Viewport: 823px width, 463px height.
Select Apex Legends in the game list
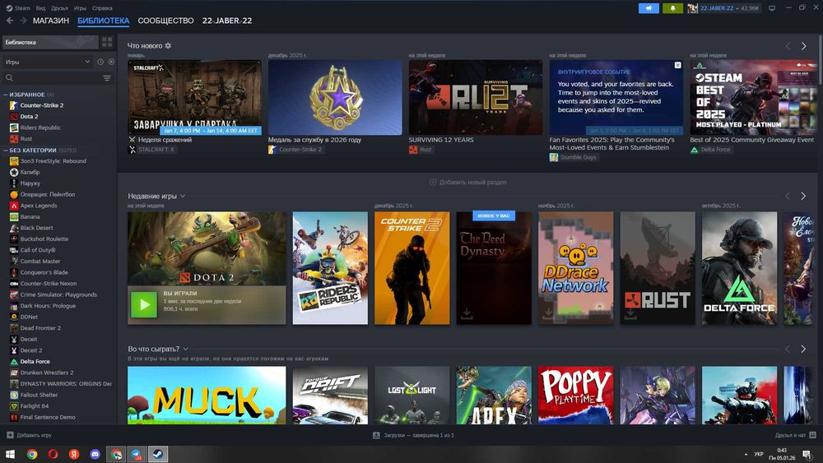[39, 206]
